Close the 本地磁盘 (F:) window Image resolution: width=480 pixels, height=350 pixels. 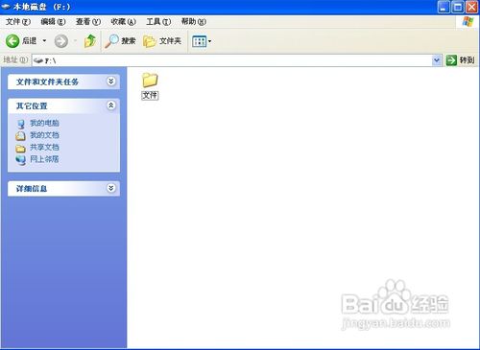(x=471, y=7)
